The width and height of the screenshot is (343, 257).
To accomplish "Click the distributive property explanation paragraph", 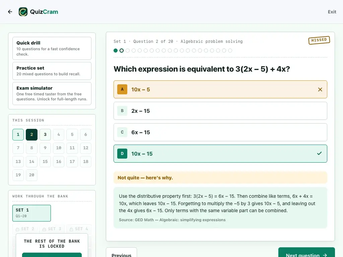I will [x=217, y=203].
